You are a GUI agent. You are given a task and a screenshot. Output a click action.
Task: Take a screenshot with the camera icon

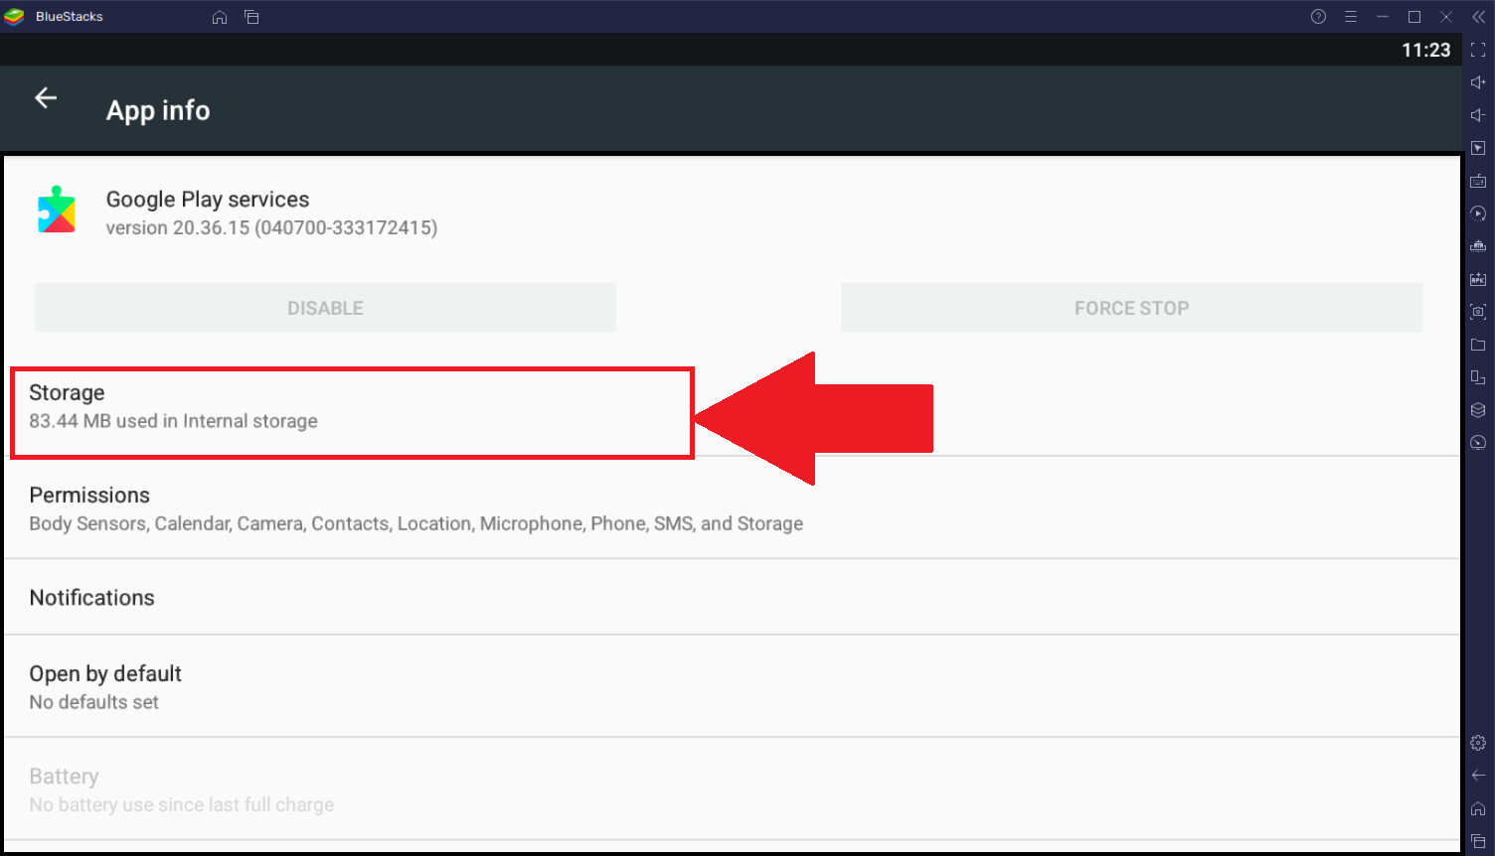[x=1478, y=312]
